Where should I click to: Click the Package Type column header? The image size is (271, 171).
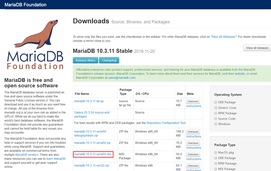coord(126,92)
